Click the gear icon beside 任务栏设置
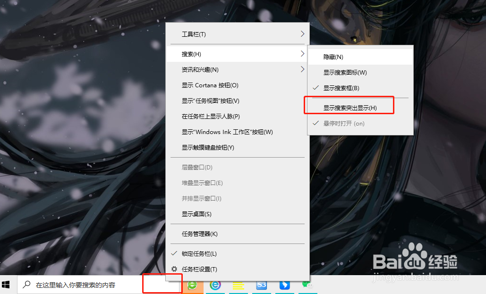This screenshot has height=294, width=486. (174, 269)
